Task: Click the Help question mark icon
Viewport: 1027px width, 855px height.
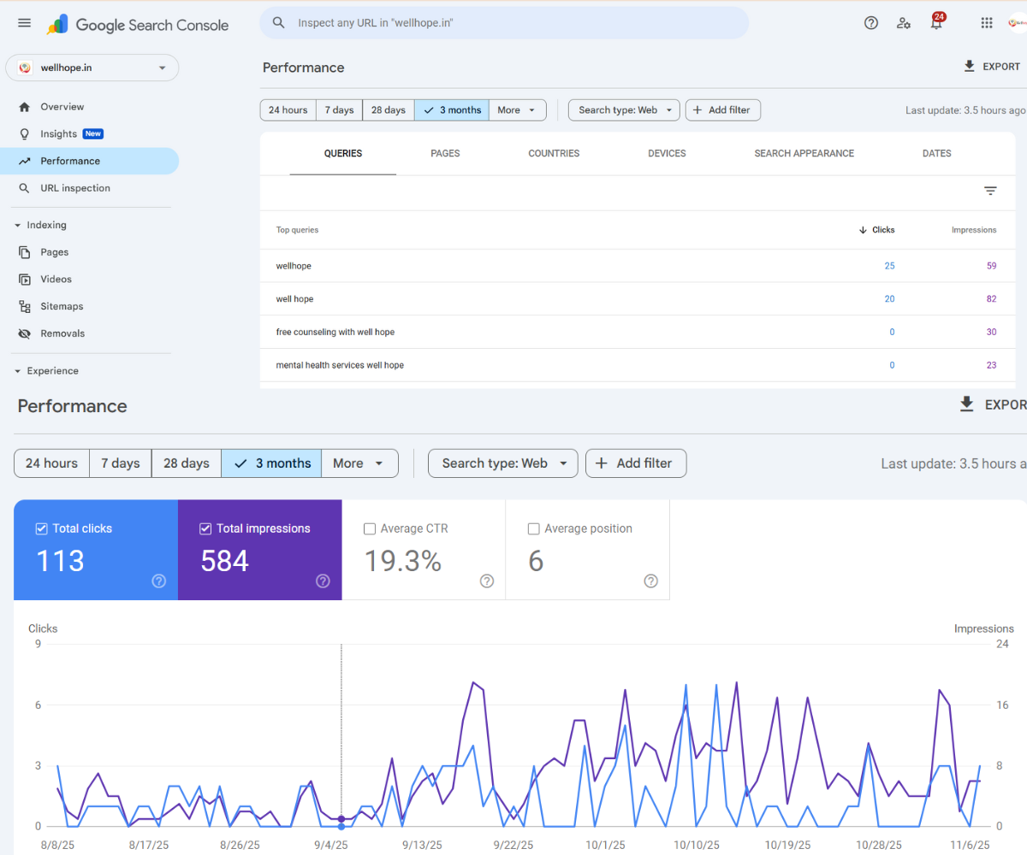Action: 871,23
